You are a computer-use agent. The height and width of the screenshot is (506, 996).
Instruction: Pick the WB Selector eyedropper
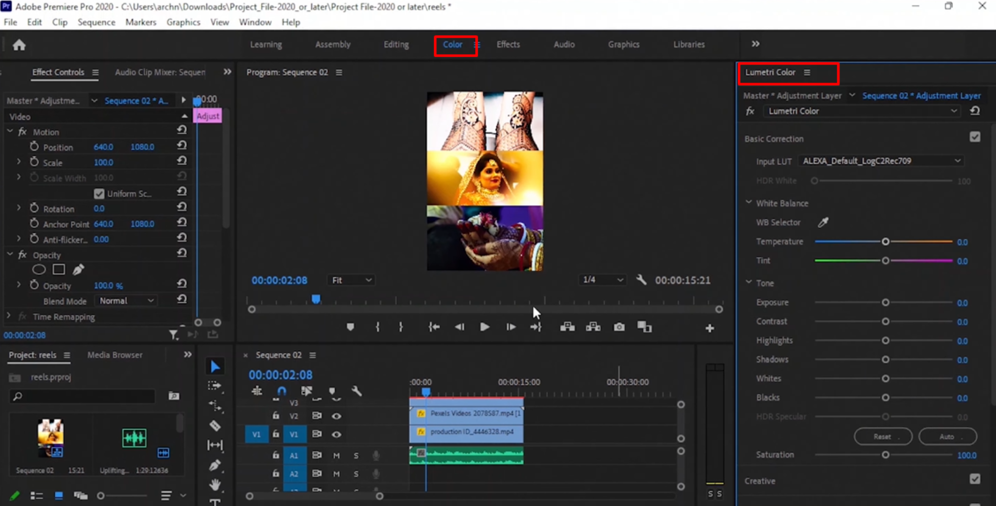823,222
